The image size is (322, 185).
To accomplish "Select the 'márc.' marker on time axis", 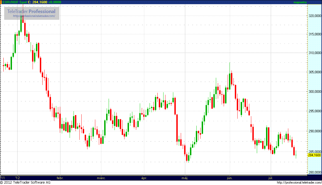I will click(101, 177).
